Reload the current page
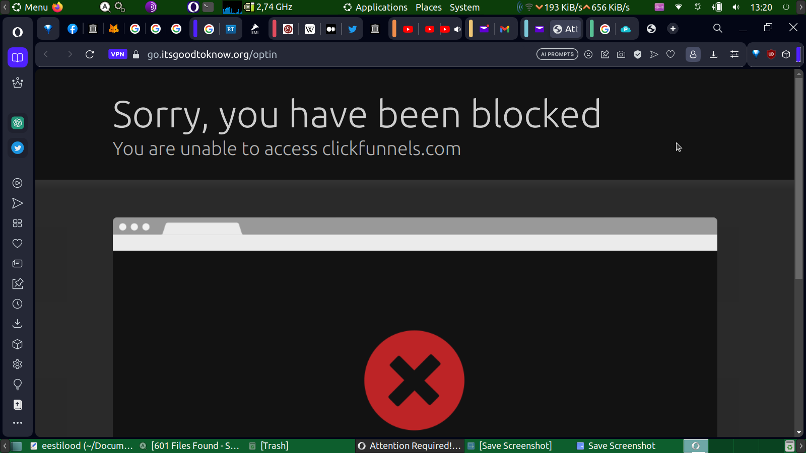806x453 pixels. 90,54
